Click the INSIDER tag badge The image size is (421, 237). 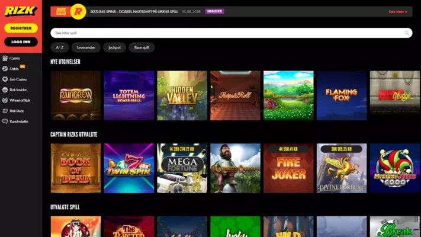tap(214, 11)
